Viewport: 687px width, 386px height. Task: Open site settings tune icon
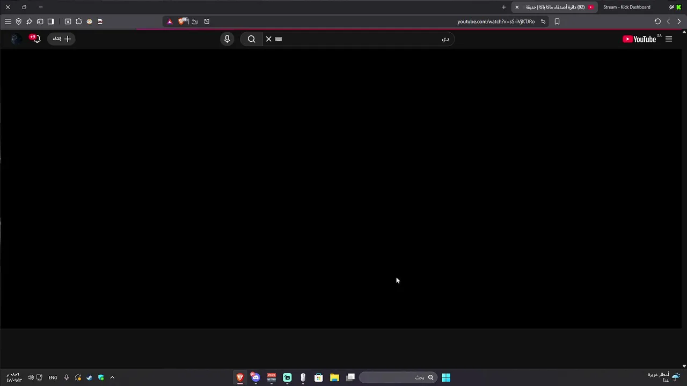point(543,21)
